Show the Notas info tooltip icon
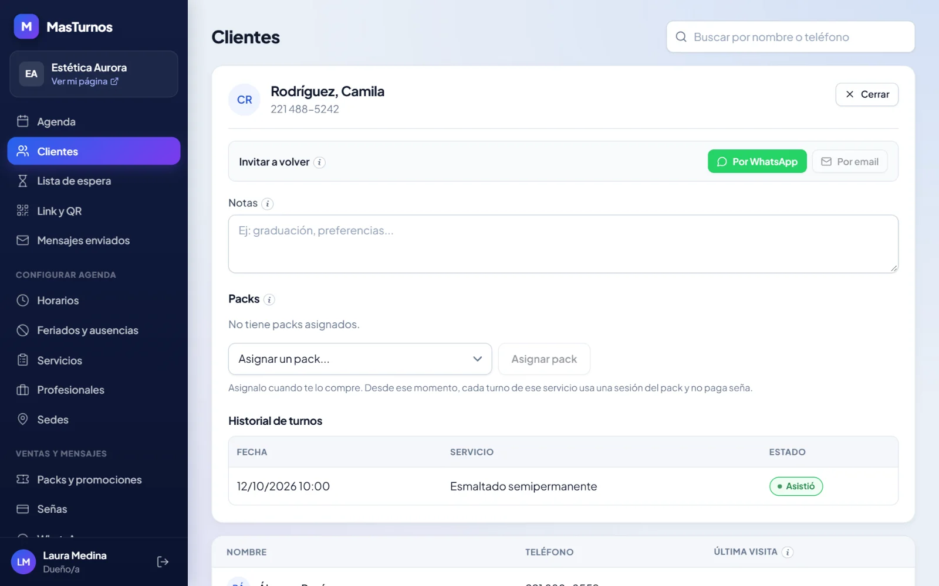939x586 pixels. pyautogui.click(x=268, y=204)
